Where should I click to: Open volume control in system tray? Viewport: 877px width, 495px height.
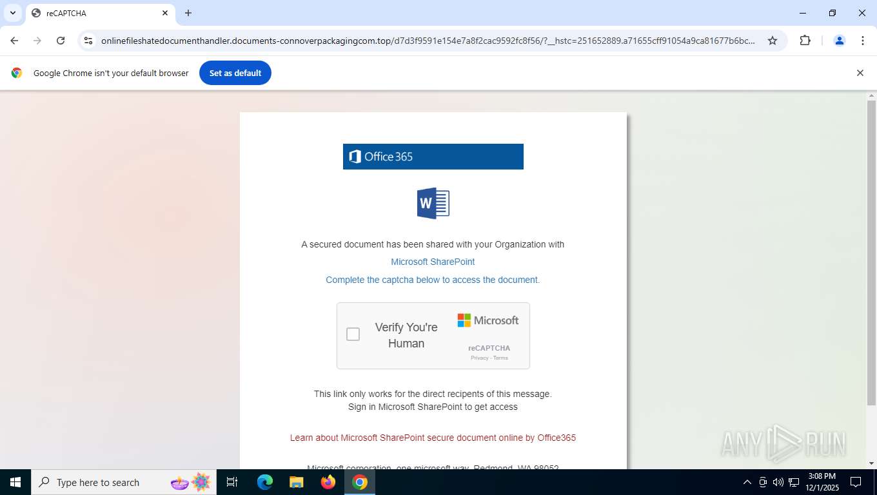[x=778, y=482]
